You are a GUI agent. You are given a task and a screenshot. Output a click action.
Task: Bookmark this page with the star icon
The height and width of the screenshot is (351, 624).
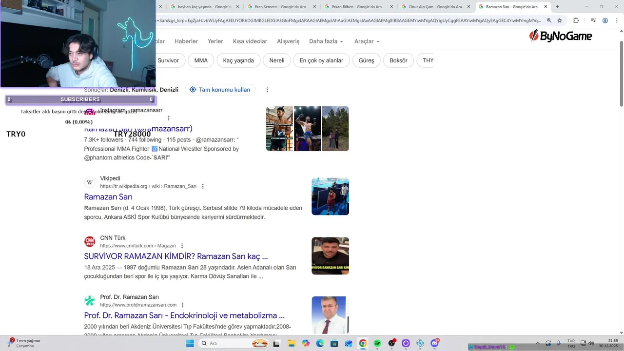tap(560, 20)
